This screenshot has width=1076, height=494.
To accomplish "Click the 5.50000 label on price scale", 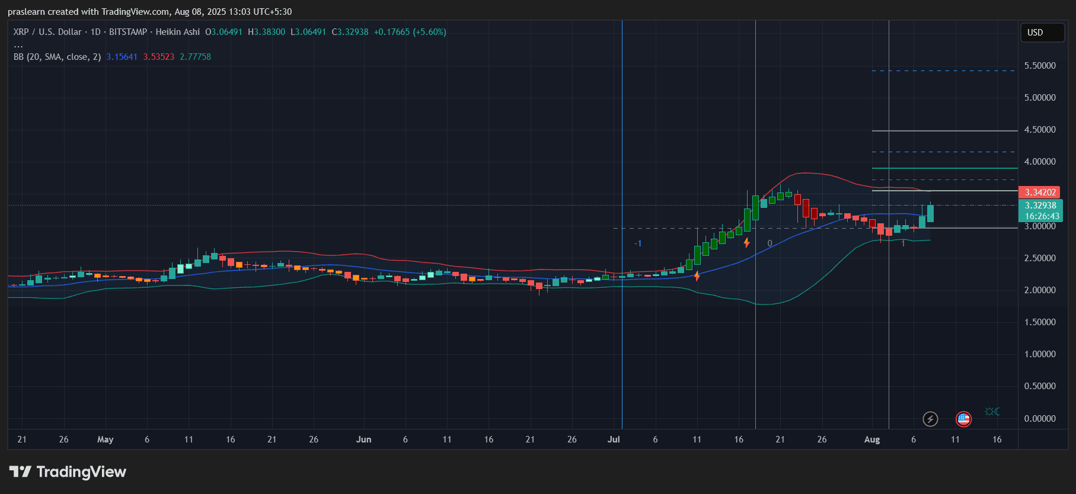I will 1040,66.
